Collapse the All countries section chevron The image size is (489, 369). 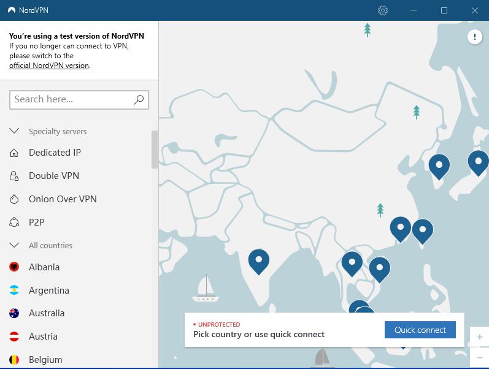[x=14, y=245]
